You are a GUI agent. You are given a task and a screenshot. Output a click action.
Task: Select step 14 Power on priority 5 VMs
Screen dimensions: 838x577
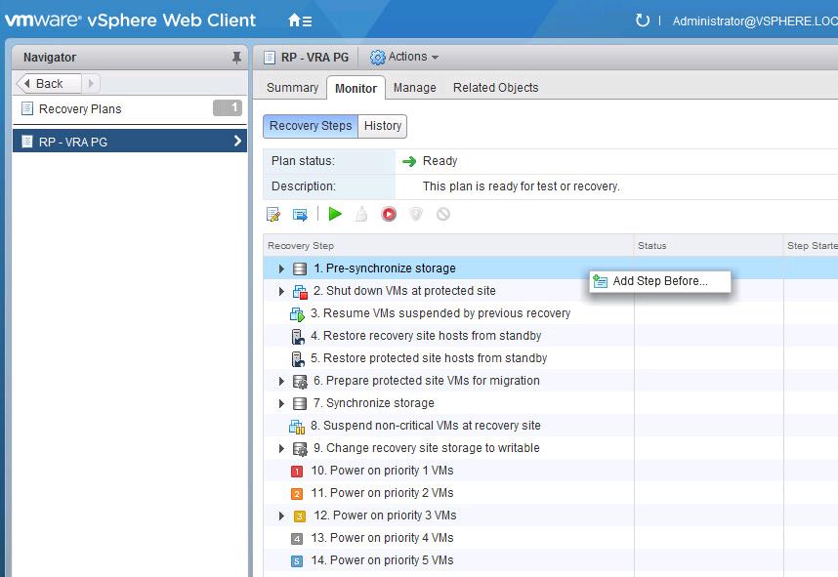pos(382,559)
